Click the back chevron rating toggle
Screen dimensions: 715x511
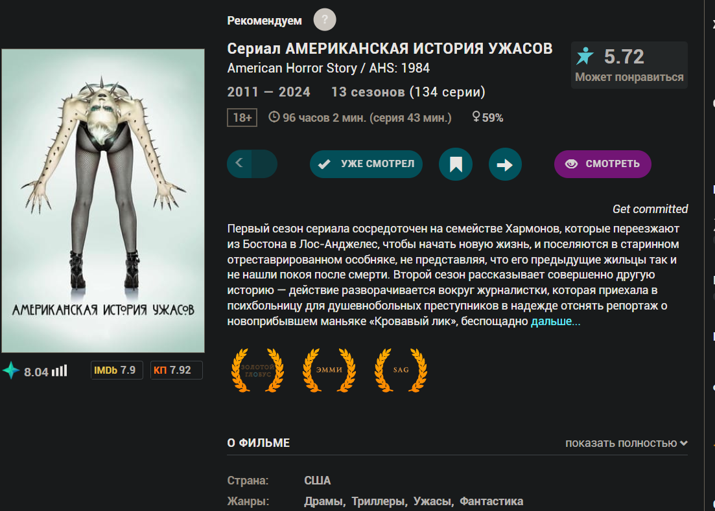tap(239, 163)
